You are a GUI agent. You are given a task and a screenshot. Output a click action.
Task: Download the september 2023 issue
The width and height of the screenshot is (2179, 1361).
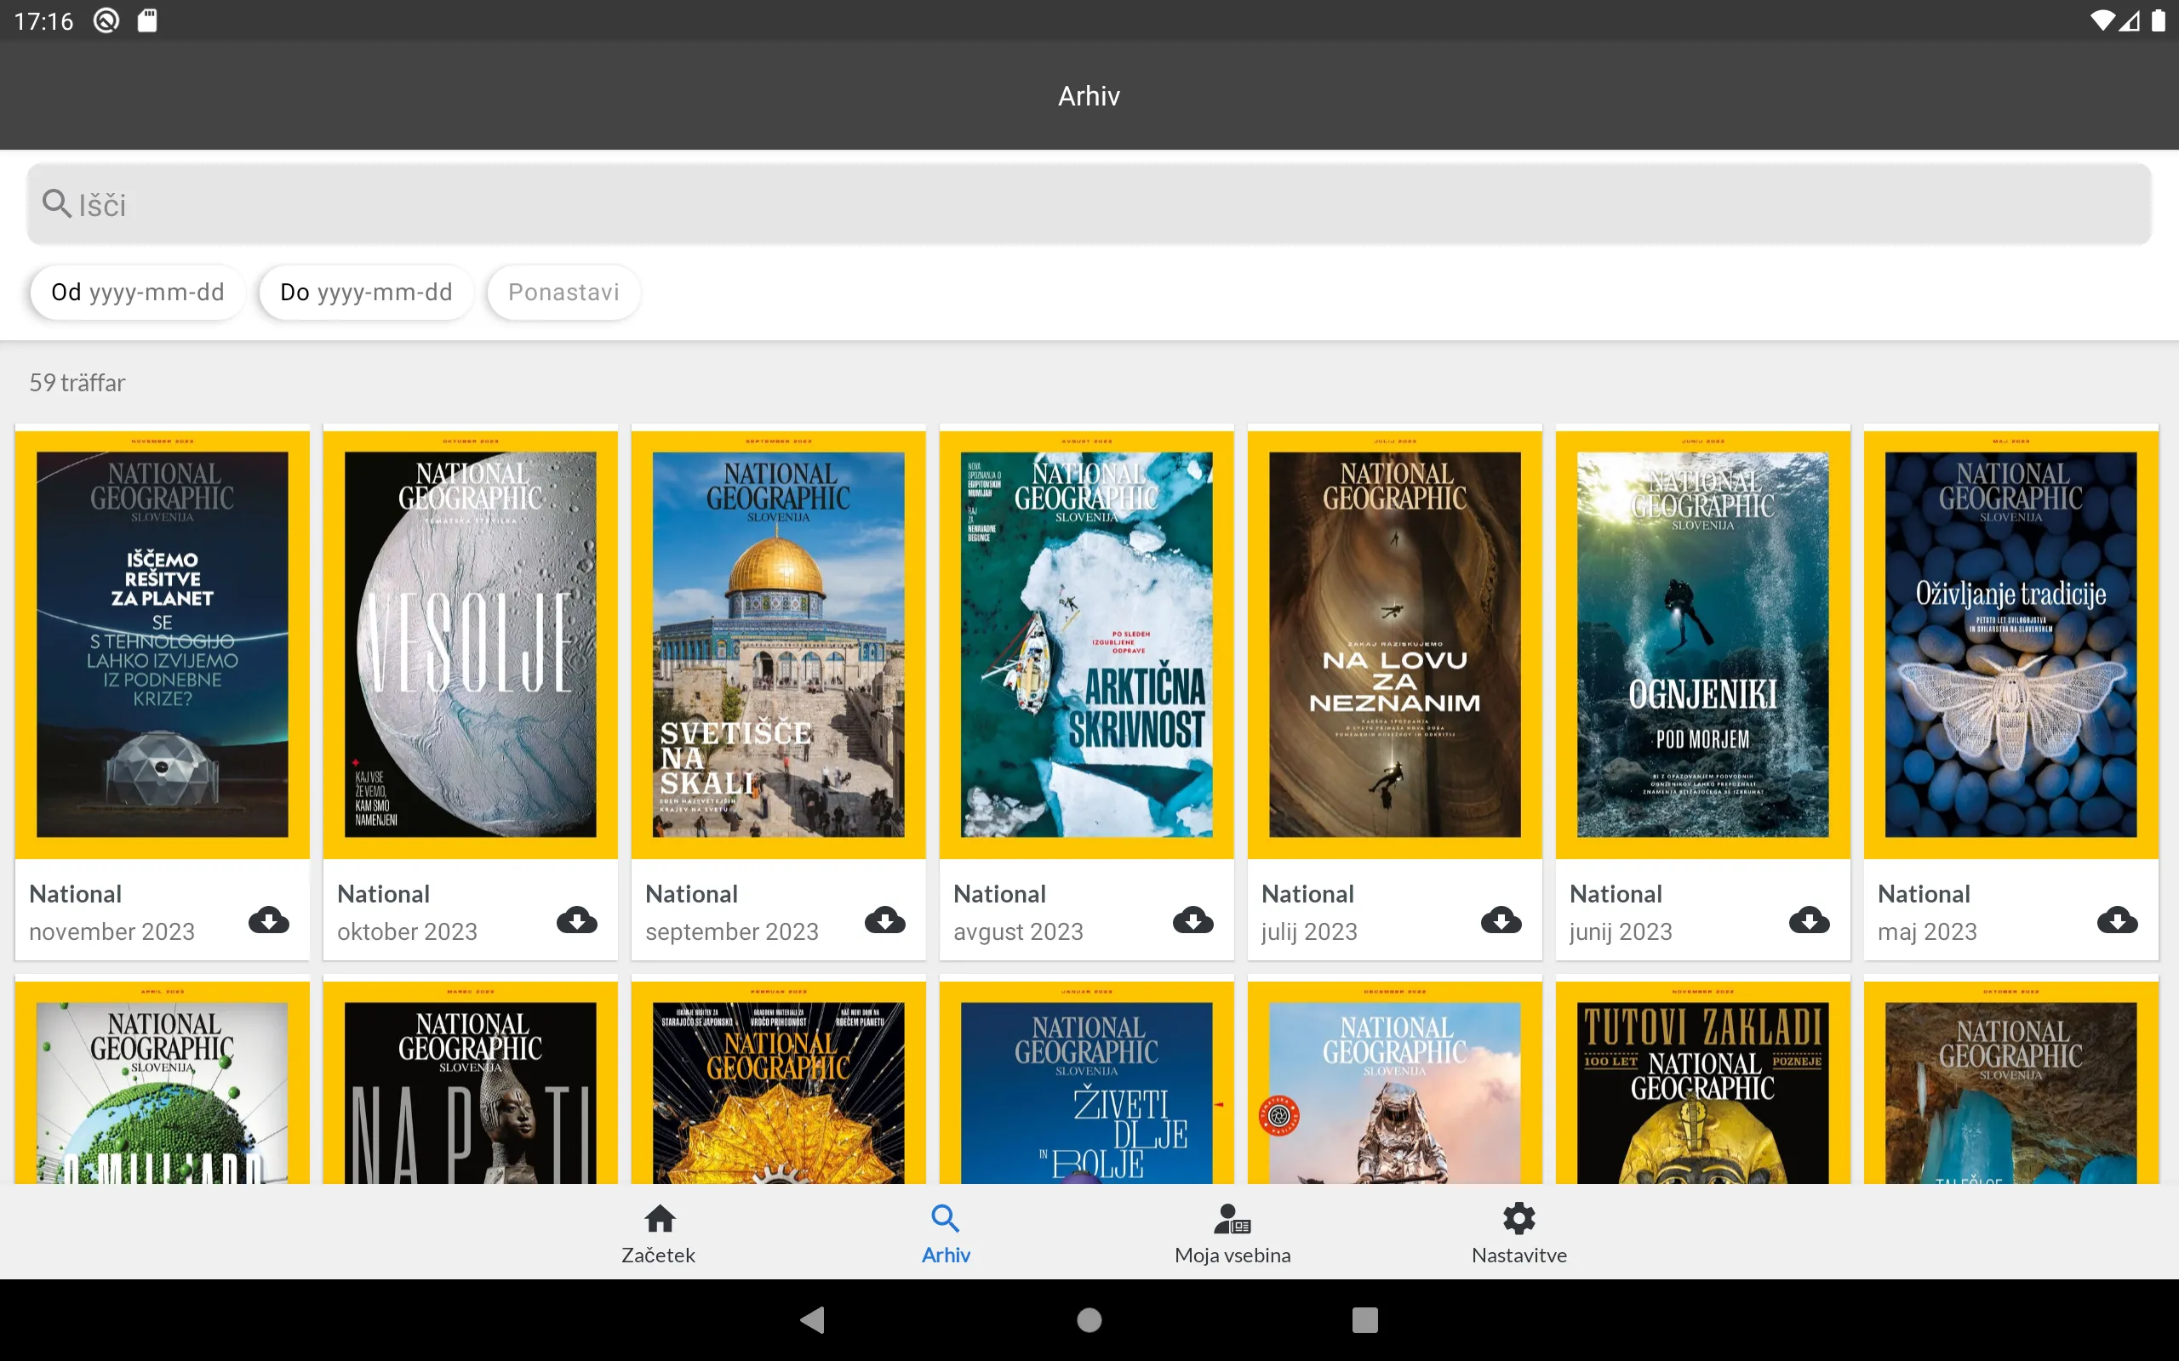(885, 920)
